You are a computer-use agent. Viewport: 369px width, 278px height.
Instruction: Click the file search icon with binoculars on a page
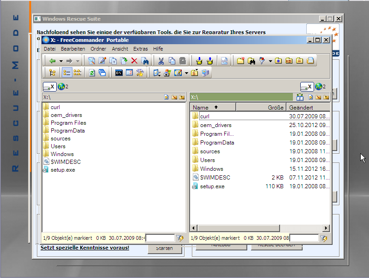coord(145,61)
